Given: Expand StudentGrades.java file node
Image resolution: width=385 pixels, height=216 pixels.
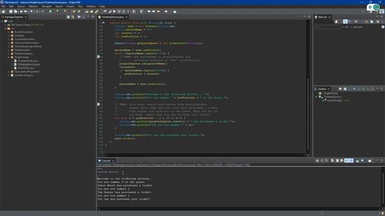Looking at the screenshot, I should coord(12,61).
